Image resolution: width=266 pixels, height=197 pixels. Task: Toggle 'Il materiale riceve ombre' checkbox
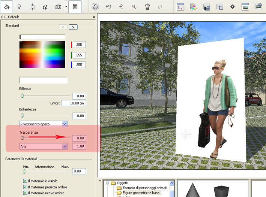click(25, 193)
